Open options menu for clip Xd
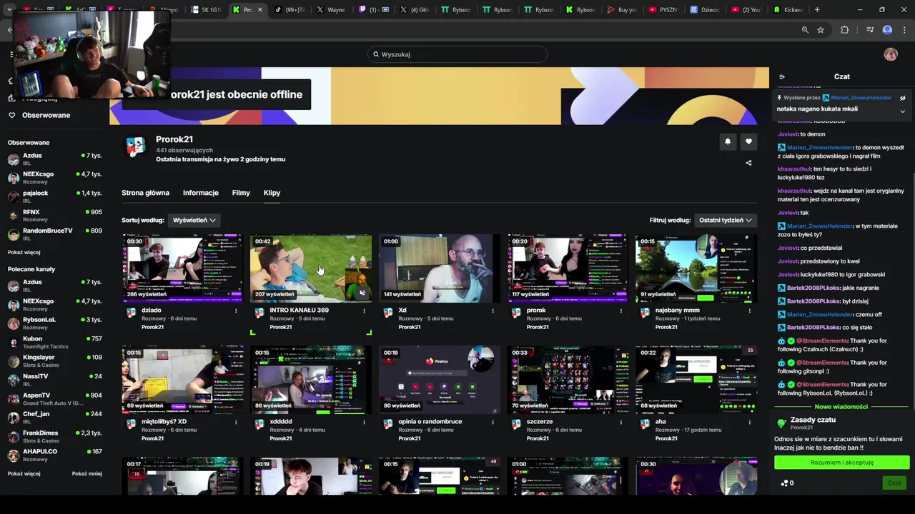 (x=493, y=311)
